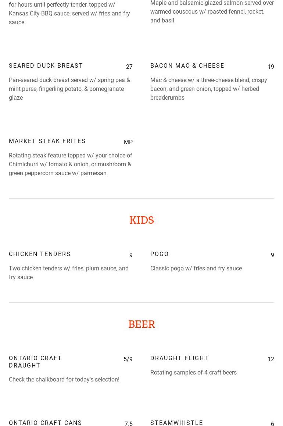The width and height of the screenshot is (283, 426).
Task: Click the Pogo menu item title
Action: pyautogui.click(x=160, y=254)
